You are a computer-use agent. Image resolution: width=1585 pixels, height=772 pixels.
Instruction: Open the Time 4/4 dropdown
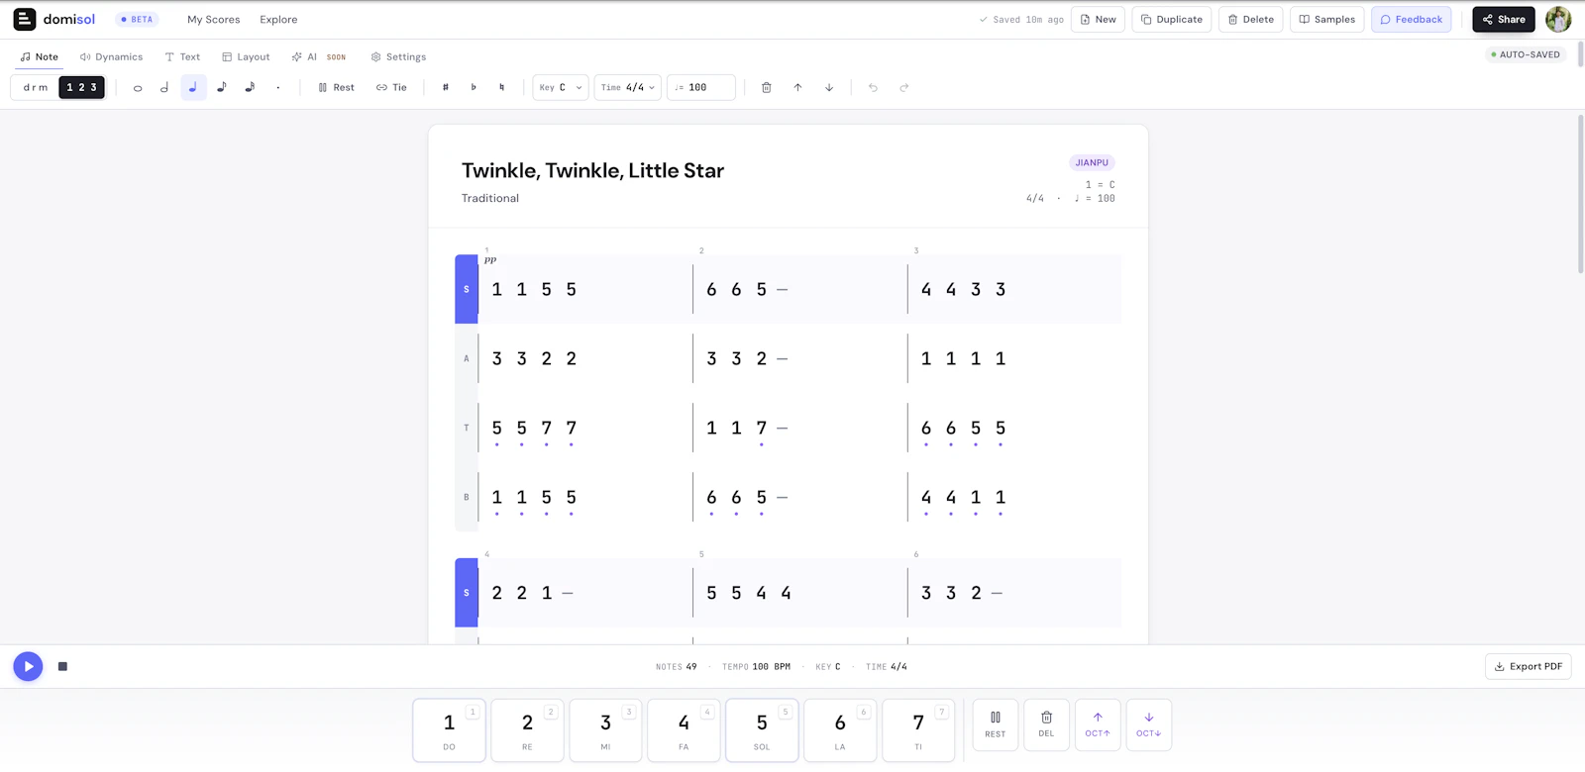(628, 87)
